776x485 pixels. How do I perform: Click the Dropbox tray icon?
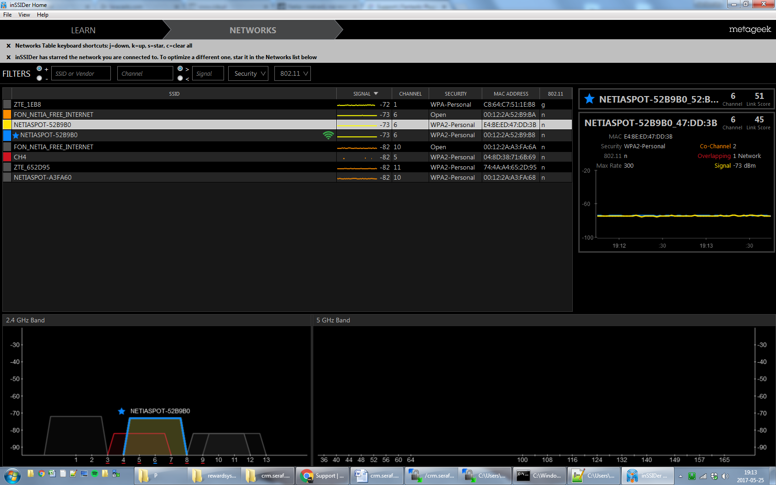714,476
